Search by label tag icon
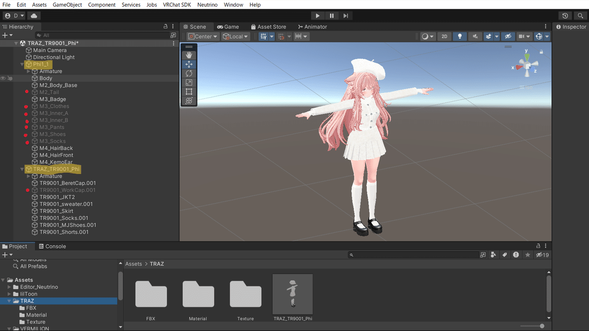 505,255
